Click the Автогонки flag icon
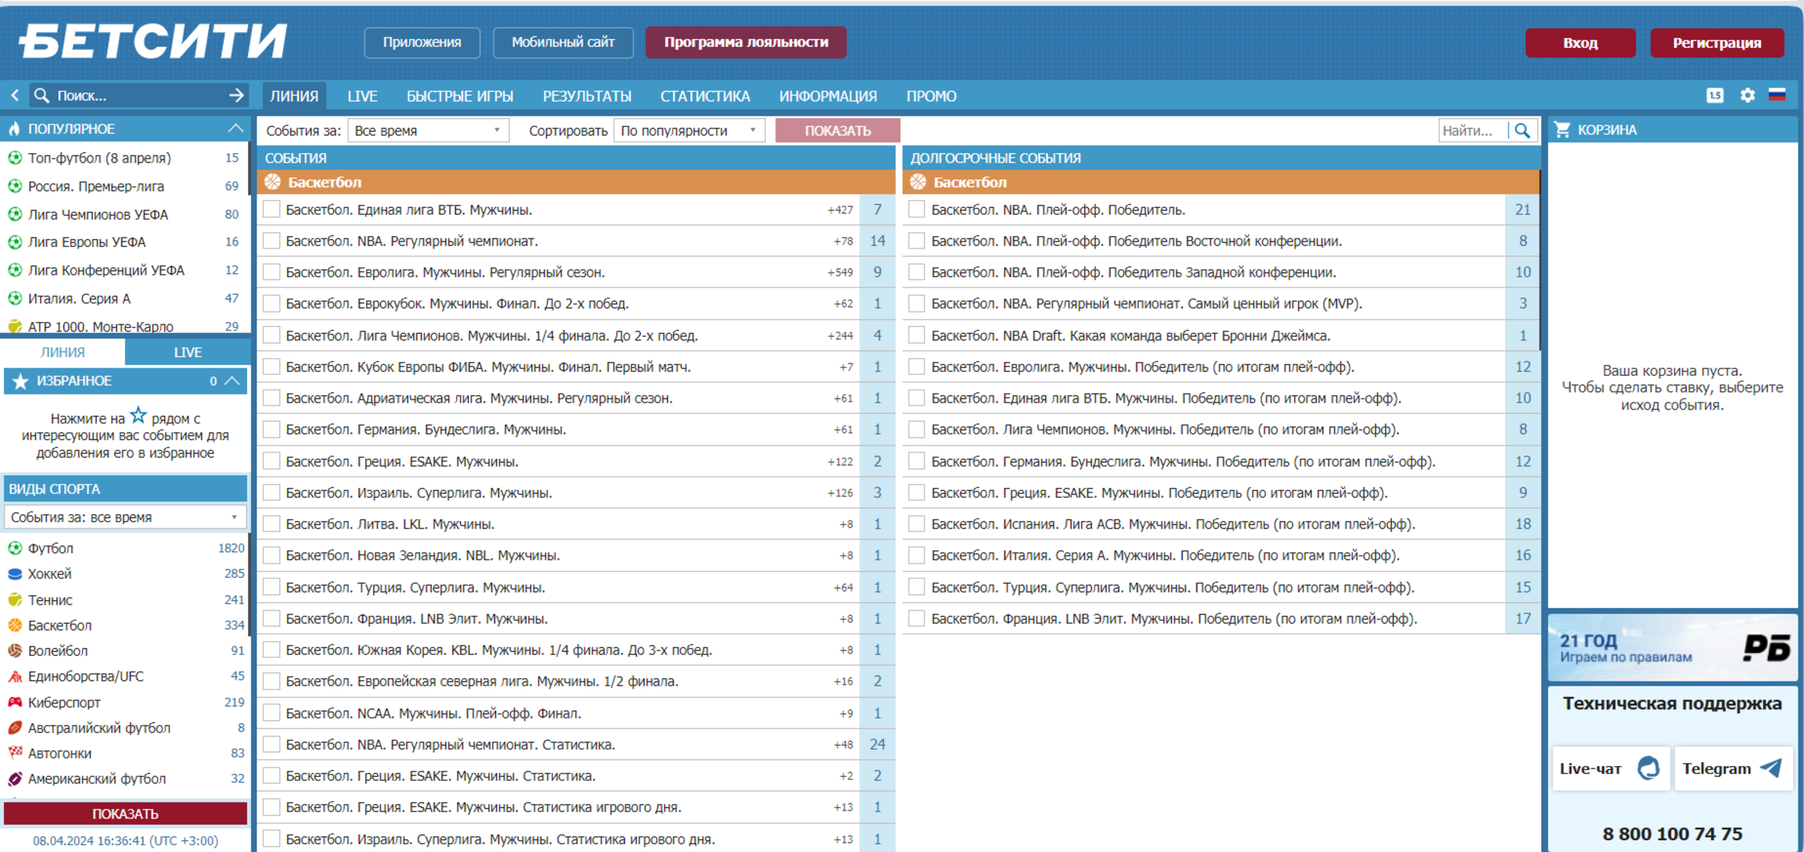1804x852 pixels. [15, 754]
